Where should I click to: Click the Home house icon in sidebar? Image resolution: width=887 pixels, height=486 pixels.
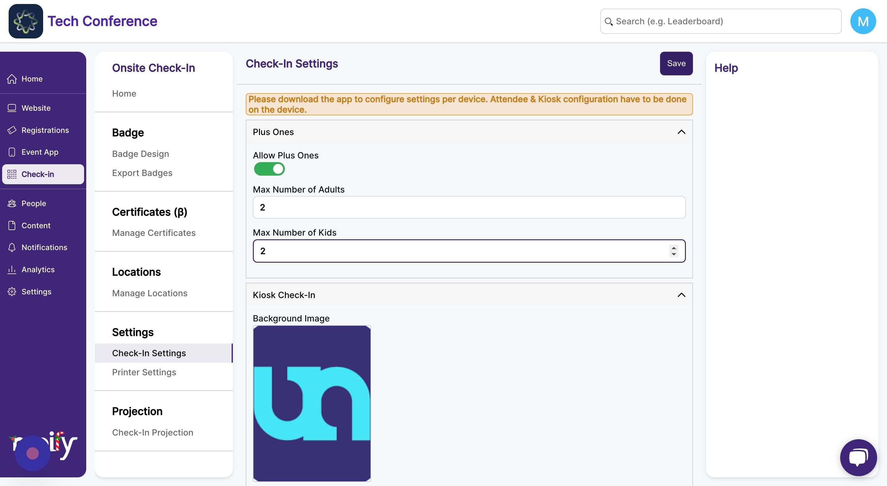click(12, 79)
